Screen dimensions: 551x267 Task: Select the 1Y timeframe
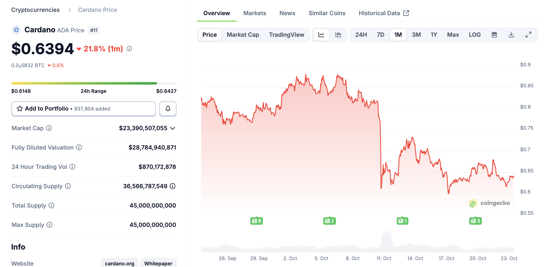(433, 35)
